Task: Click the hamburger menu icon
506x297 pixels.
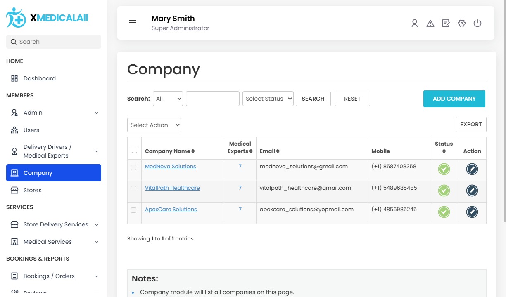Action: (x=133, y=22)
